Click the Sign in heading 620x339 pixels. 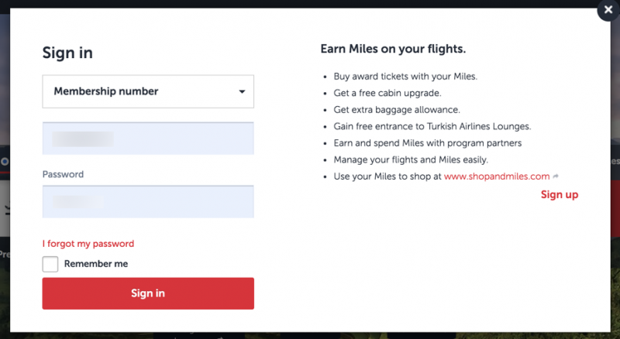[x=67, y=53]
